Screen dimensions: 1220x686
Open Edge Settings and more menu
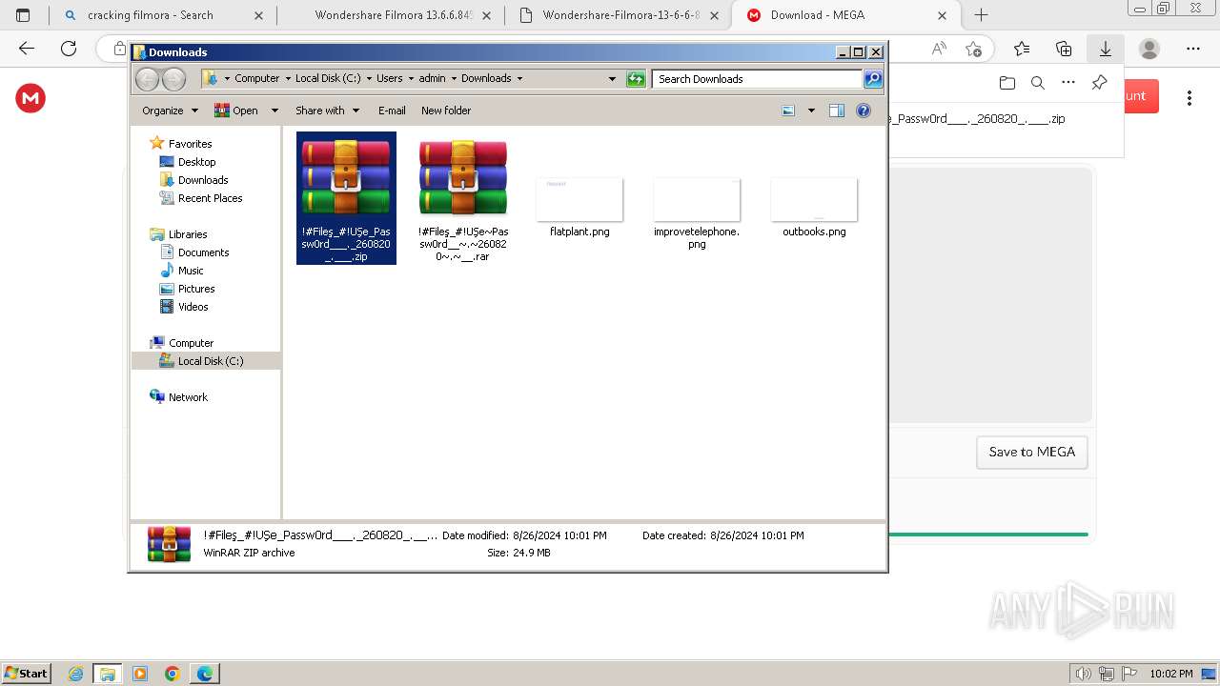coord(1193,49)
